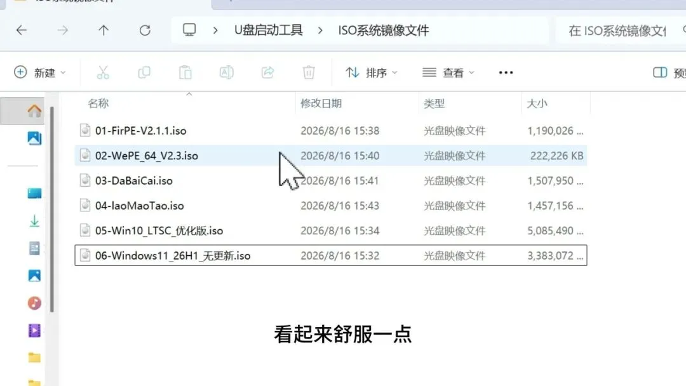The width and height of the screenshot is (686, 386).
Task: Expand chevron before U盘启动工具 breadcrumb
Action: (215, 30)
